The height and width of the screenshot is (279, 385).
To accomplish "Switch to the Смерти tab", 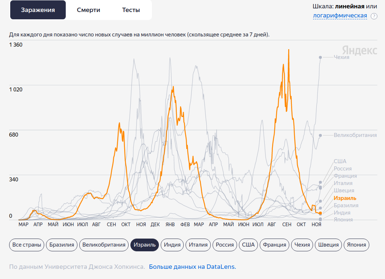I will 88,10.
